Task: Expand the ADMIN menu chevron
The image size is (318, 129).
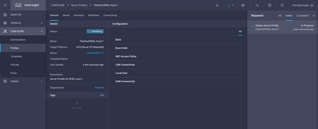Action: click(x=42, y=81)
